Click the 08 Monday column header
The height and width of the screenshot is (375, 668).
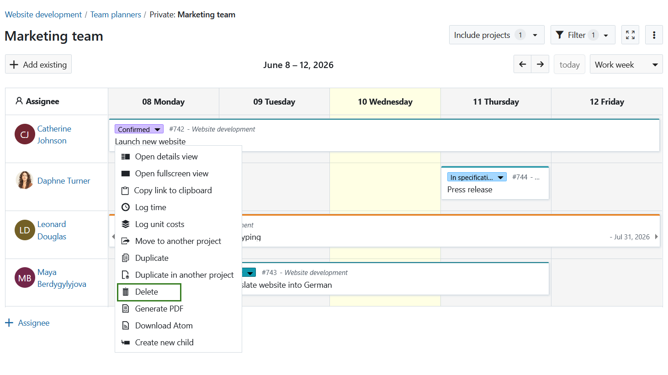[164, 101]
